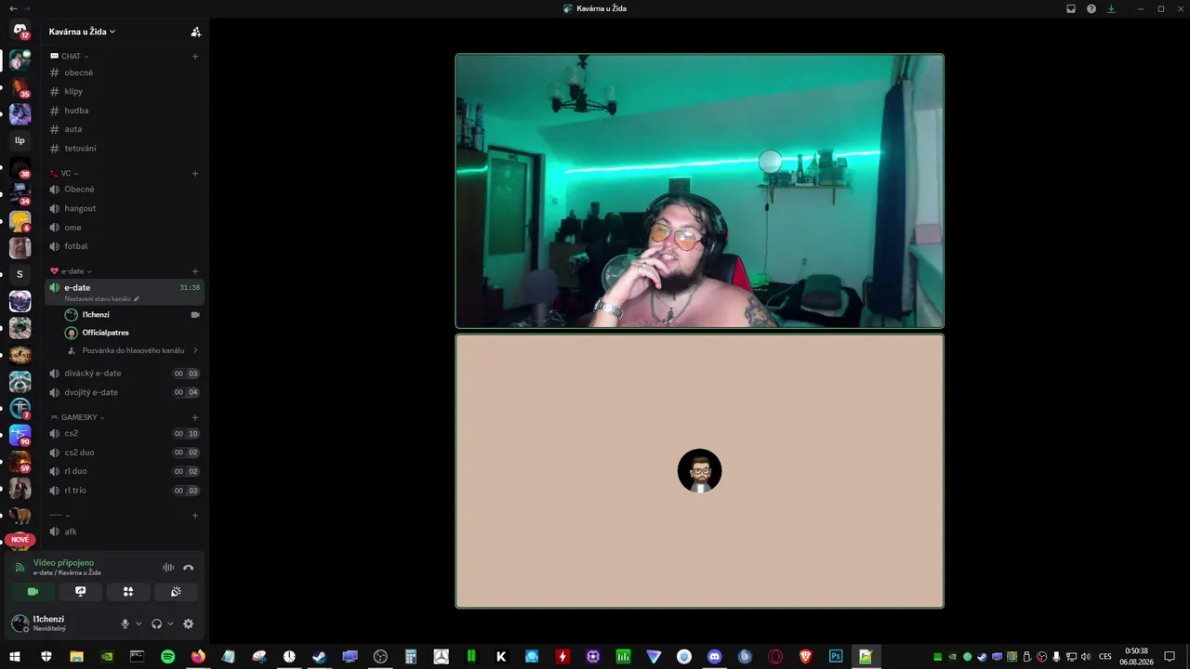Open output device options arrow beside headphones
The image size is (1190, 669).
[170, 624]
